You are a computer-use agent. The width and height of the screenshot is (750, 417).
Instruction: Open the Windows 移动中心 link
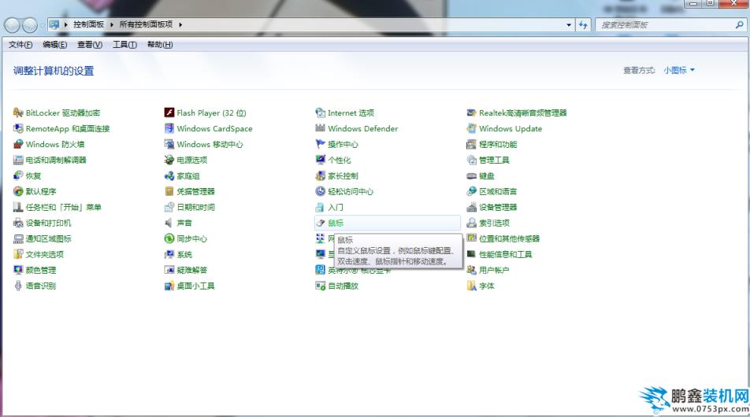tap(210, 144)
